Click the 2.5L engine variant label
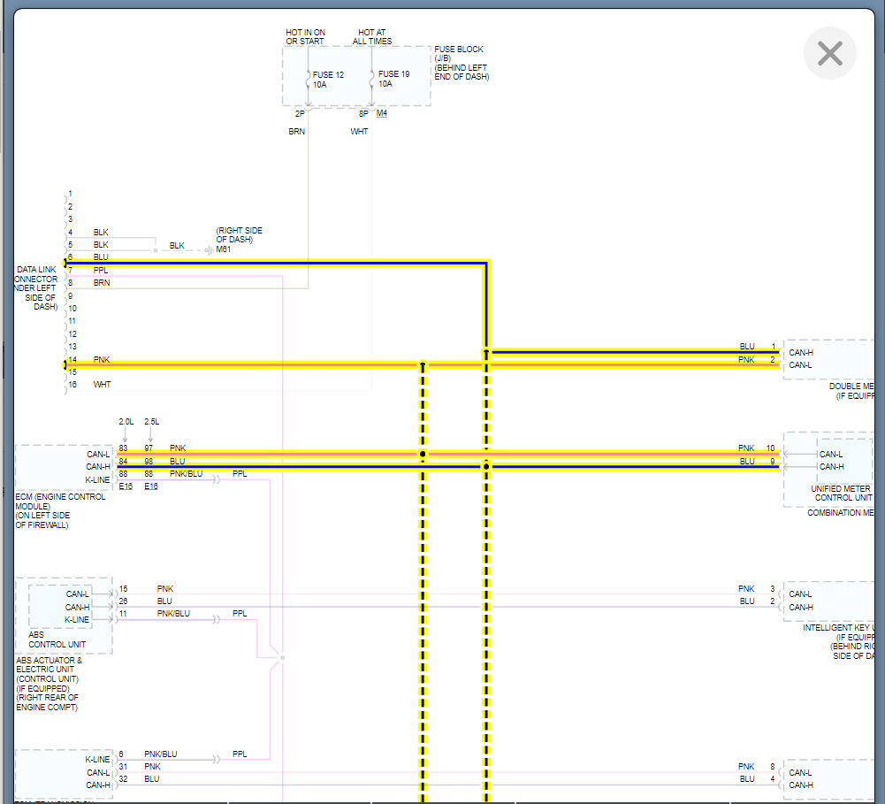Image resolution: width=885 pixels, height=804 pixels. tap(151, 422)
